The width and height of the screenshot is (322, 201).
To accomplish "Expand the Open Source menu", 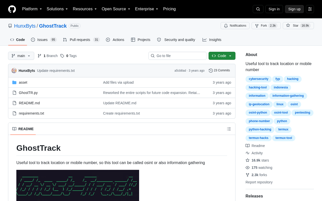I will tap(116, 9).
